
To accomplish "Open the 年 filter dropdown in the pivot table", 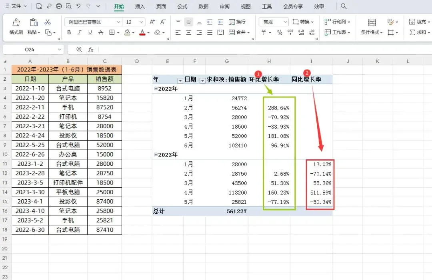I will point(180,81).
